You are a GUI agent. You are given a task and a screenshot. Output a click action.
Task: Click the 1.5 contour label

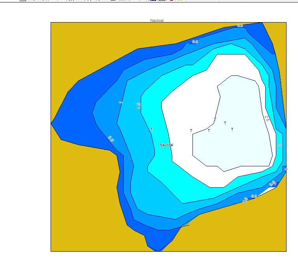pyautogui.click(x=139, y=105)
